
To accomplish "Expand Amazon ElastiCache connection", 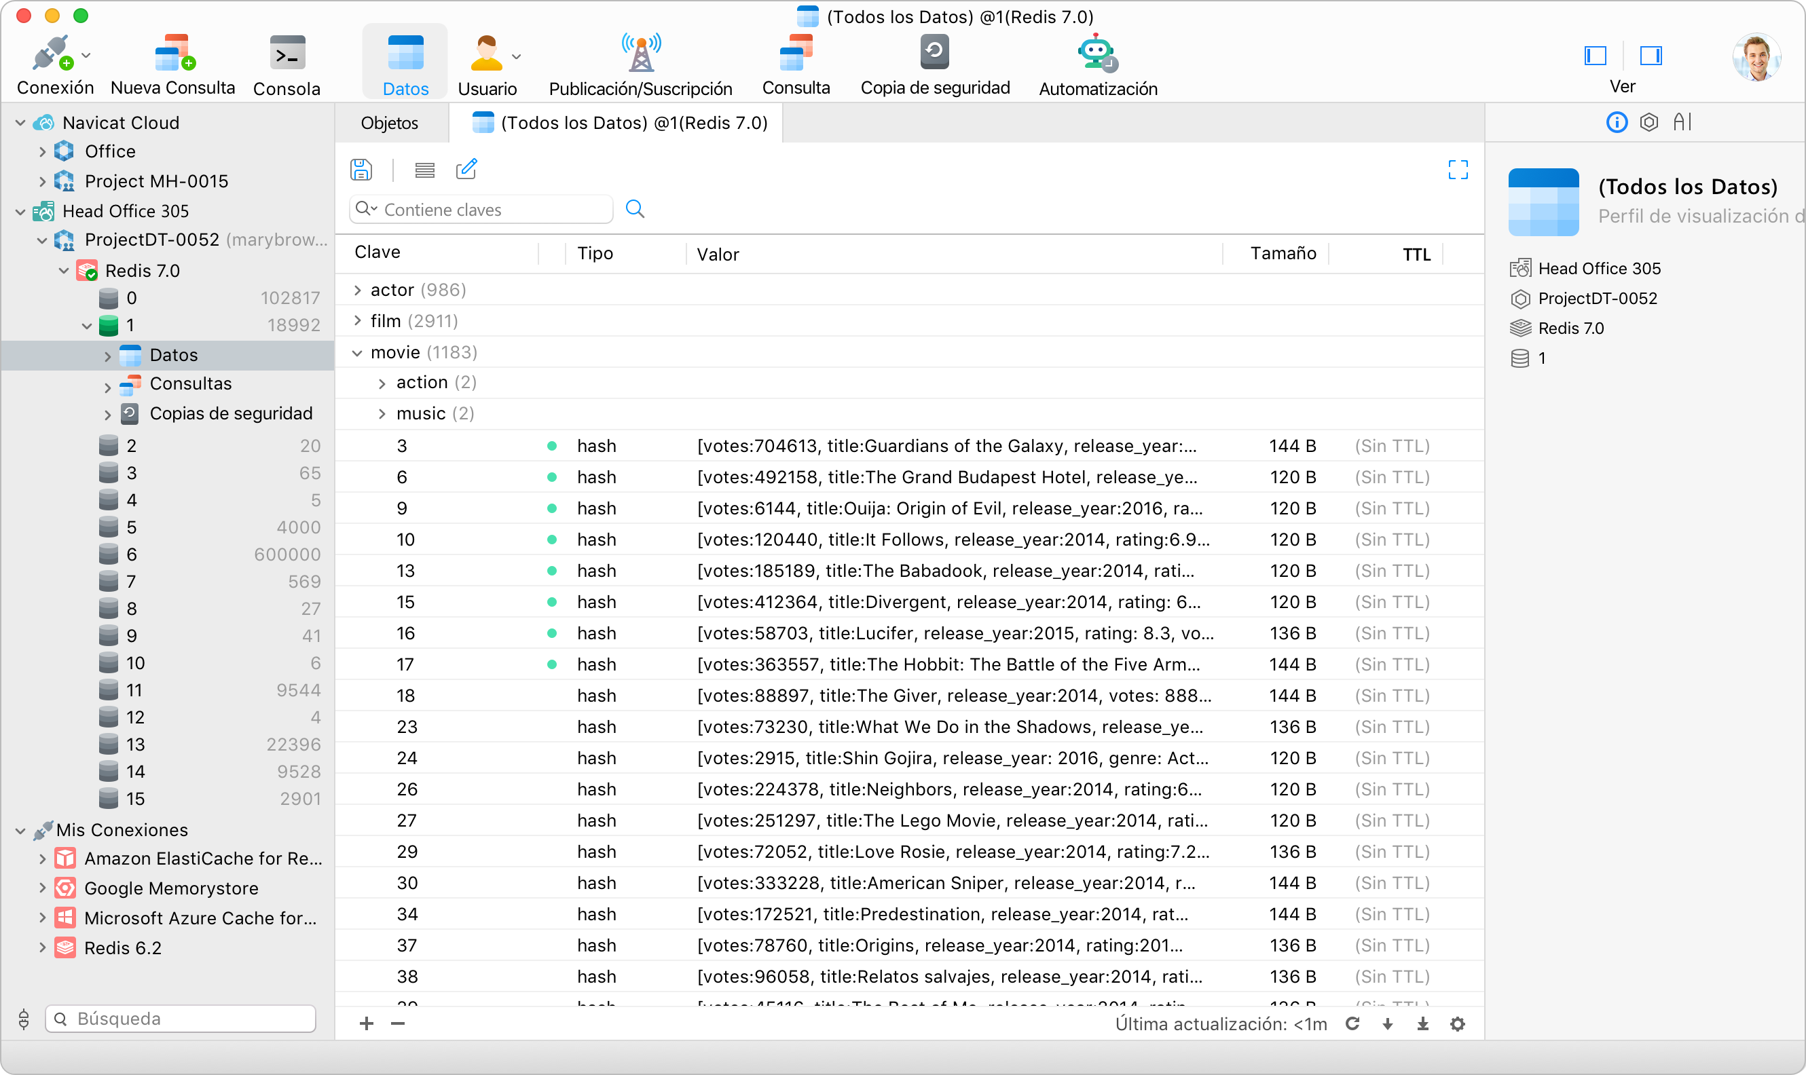I will pyautogui.click(x=42, y=859).
